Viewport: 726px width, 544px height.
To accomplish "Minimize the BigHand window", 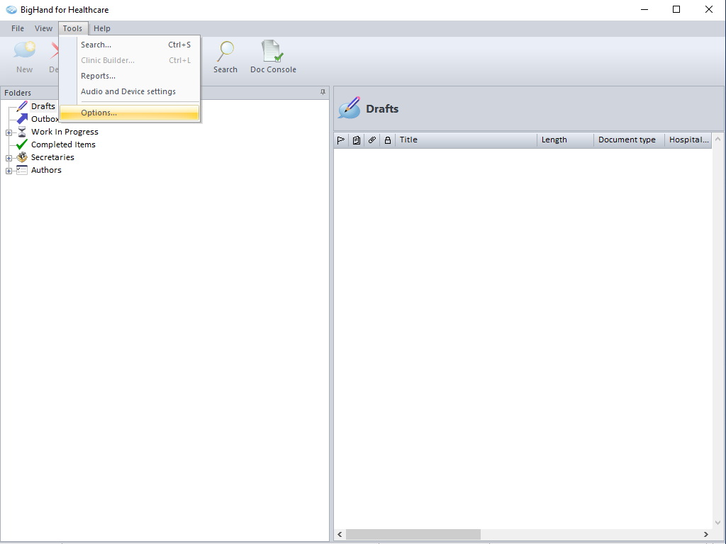I will pos(644,10).
